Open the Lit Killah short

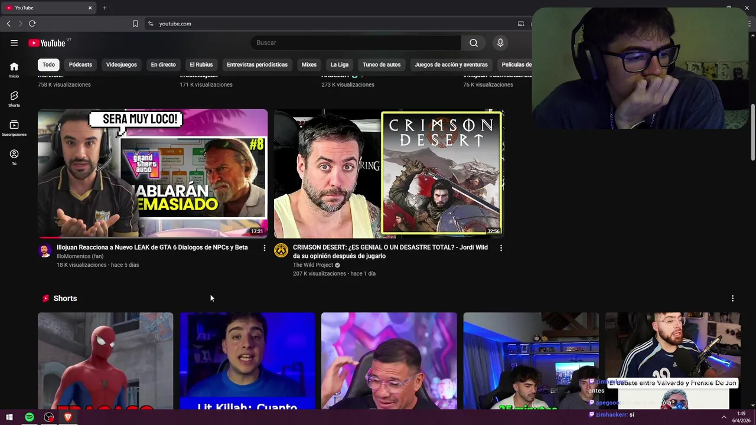tap(247, 361)
